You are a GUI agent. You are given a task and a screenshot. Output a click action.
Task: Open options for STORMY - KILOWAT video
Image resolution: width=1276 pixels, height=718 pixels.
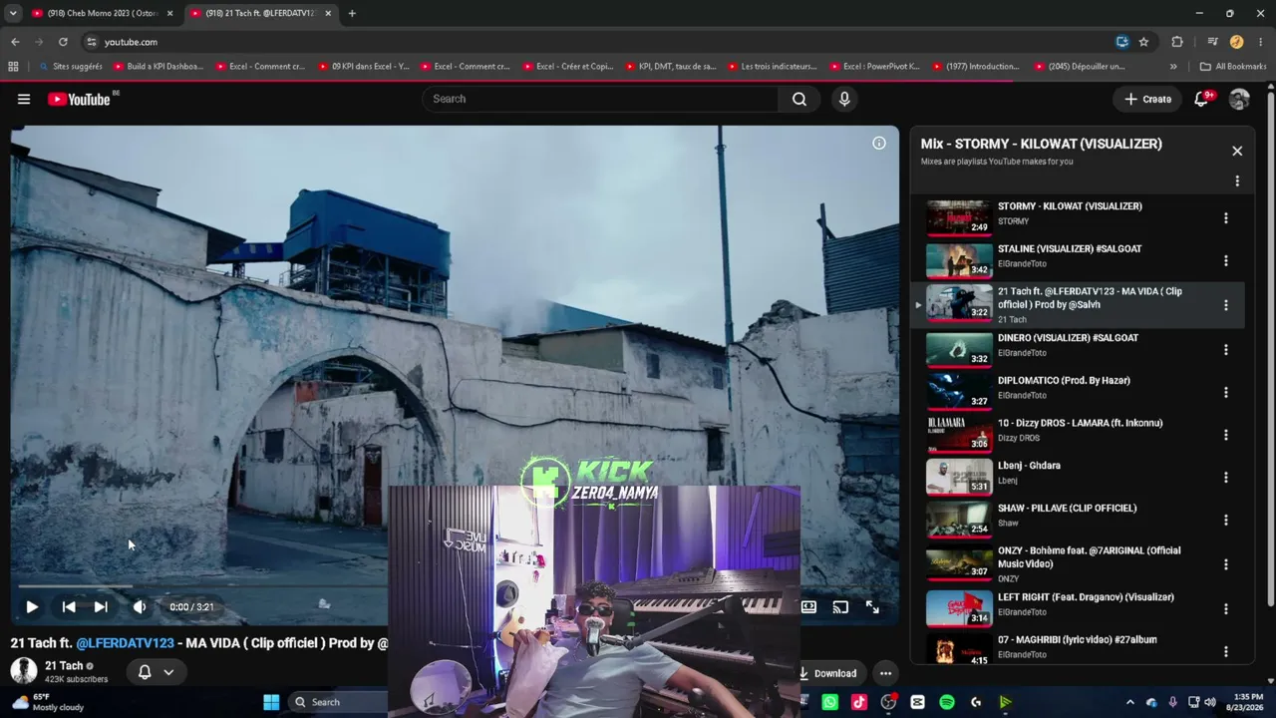[x=1226, y=218]
